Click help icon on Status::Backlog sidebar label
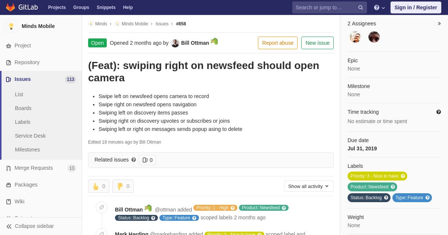The image size is (448, 235). [x=386, y=198]
